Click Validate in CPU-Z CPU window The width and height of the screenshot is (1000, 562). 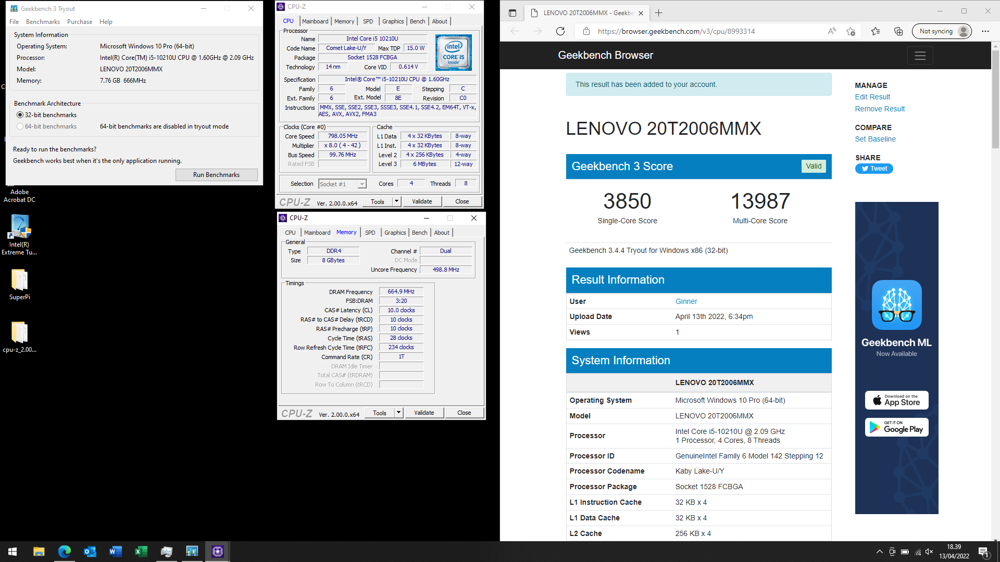[422, 201]
